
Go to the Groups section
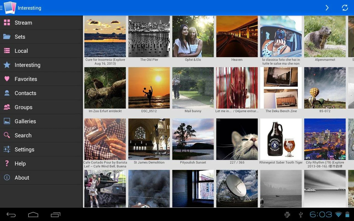41,107
